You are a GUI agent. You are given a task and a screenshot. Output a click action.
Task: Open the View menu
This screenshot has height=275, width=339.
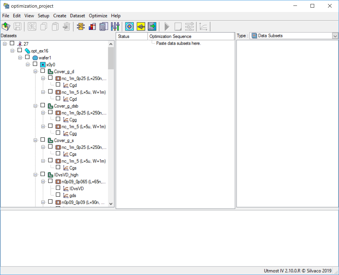click(x=29, y=16)
